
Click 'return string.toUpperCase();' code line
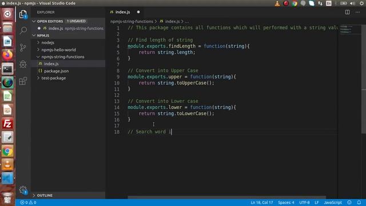[x=177, y=83]
